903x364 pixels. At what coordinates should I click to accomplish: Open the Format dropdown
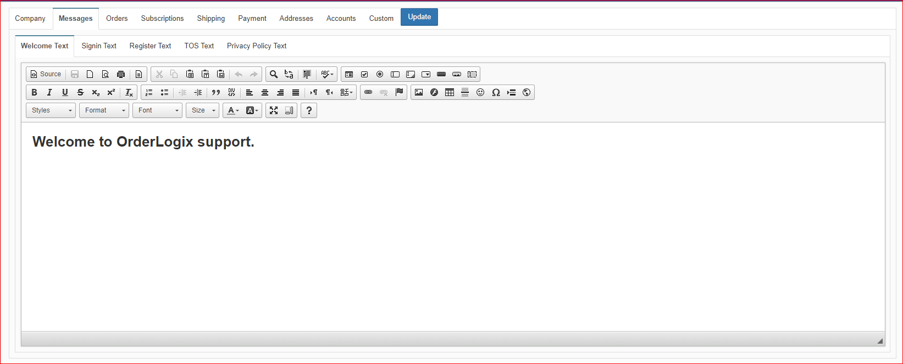point(104,110)
